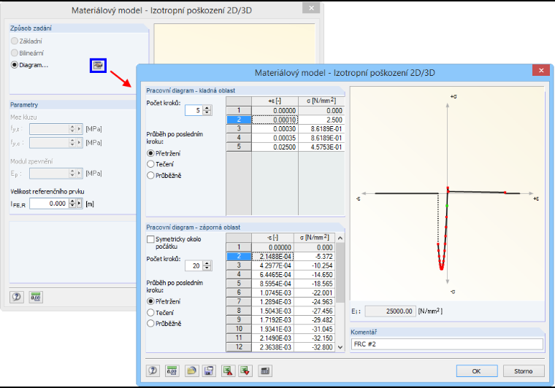555x388 pixels.
Task: Open units and decimals in background dialog
Action: coord(35,297)
